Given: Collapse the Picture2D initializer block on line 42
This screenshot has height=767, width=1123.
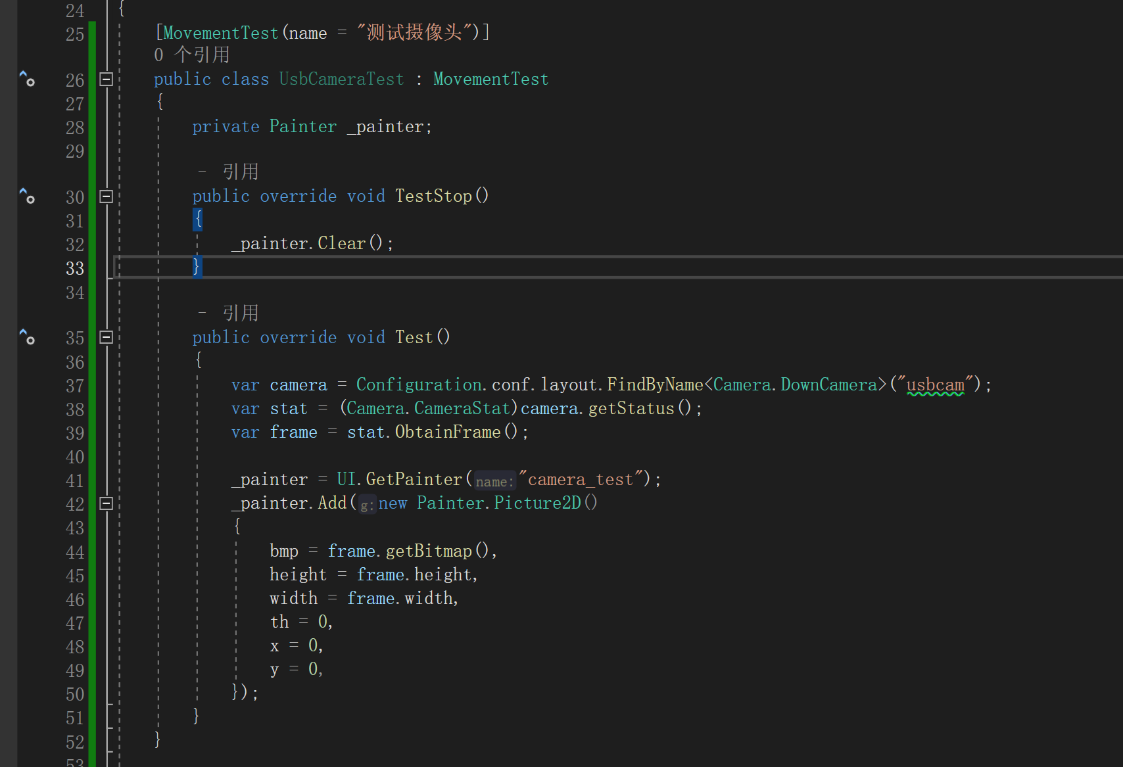Looking at the screenshot, I should tap(106, 503).
